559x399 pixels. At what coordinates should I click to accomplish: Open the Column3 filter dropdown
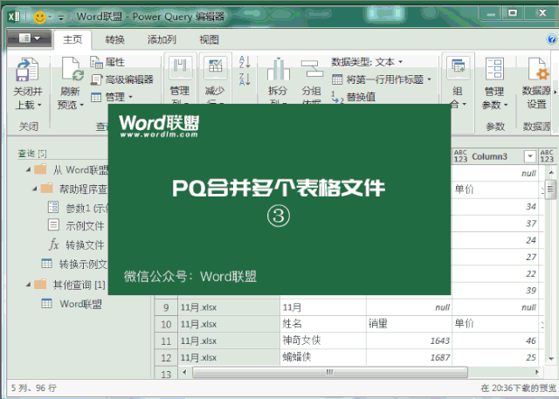point(530,156)
